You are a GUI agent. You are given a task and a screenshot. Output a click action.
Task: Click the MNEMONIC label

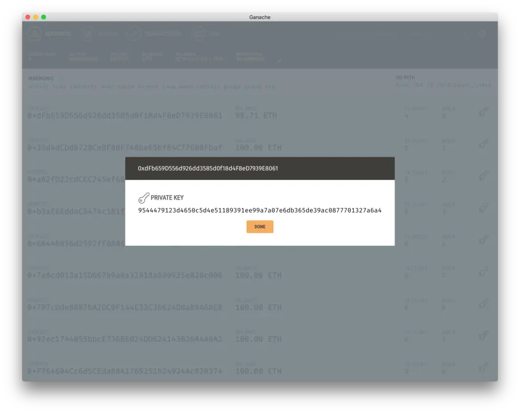click(41, 78)
